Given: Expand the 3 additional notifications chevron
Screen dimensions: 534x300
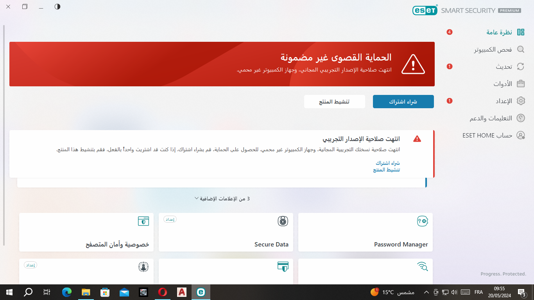Looking at the screenshot, I should [x=197, y=198].
